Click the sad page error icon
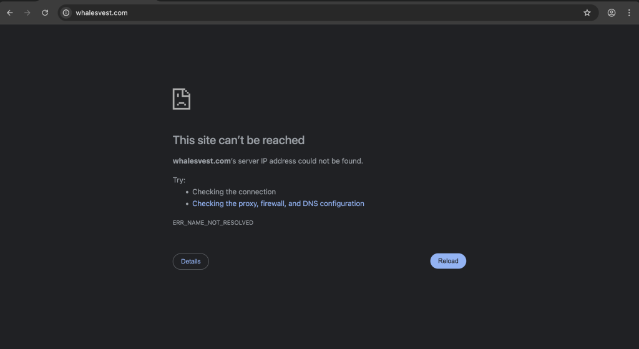 (x=182, y=99)
